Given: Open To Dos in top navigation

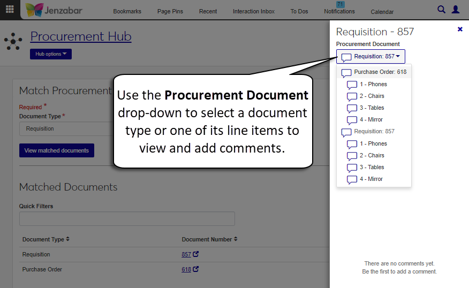Looking at the screenshot, I should click(299, 11).
